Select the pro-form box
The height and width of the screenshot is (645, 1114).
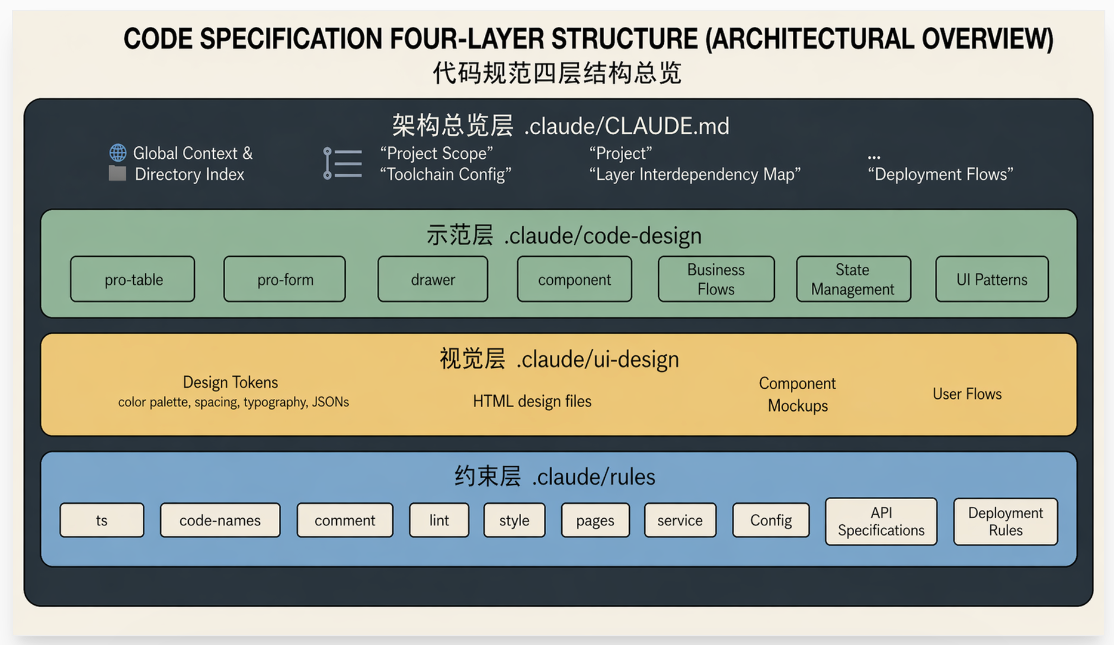pos(285,279)
